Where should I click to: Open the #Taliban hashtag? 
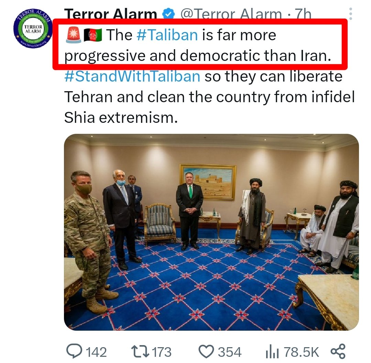pos(167,35)
